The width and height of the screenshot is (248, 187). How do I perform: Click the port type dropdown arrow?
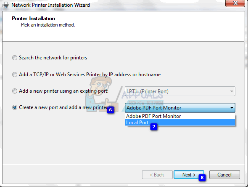click(232, 108)
